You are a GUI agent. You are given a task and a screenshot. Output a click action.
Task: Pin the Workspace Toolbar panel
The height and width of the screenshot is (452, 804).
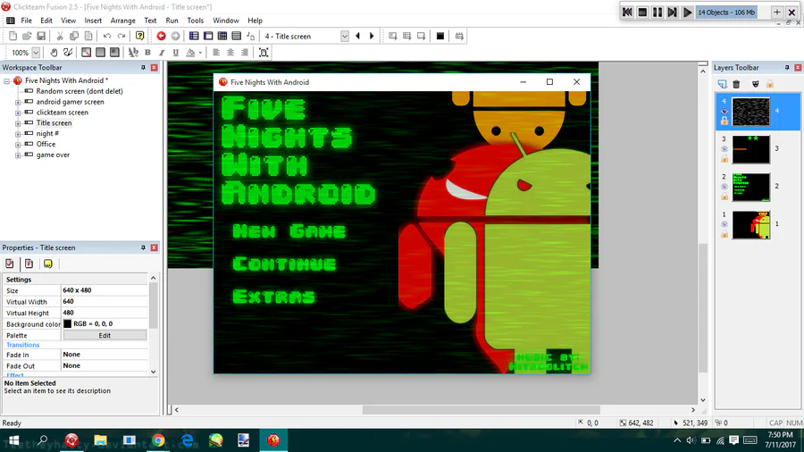143,68
